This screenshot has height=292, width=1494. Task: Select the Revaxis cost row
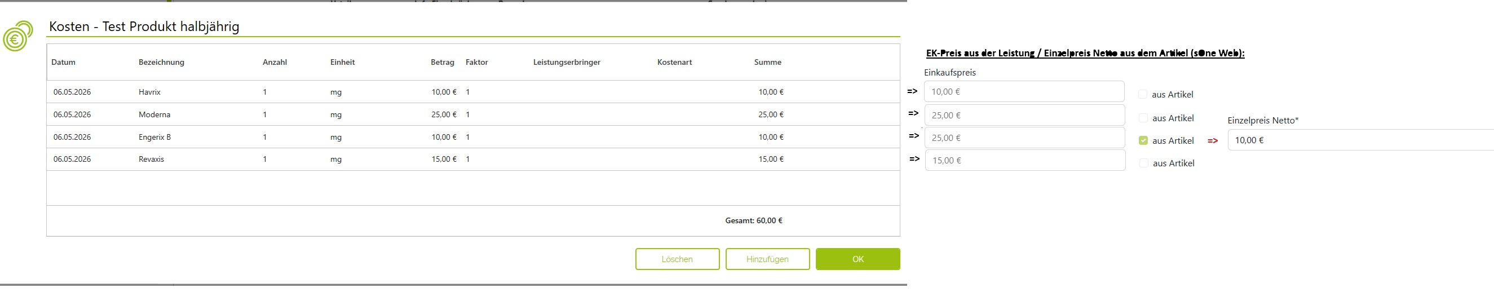[x=473, y=160]
